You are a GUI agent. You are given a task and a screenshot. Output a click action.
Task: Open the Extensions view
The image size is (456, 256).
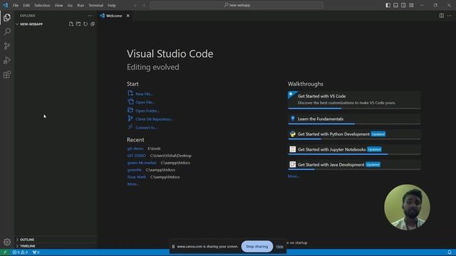pos(7,75)
